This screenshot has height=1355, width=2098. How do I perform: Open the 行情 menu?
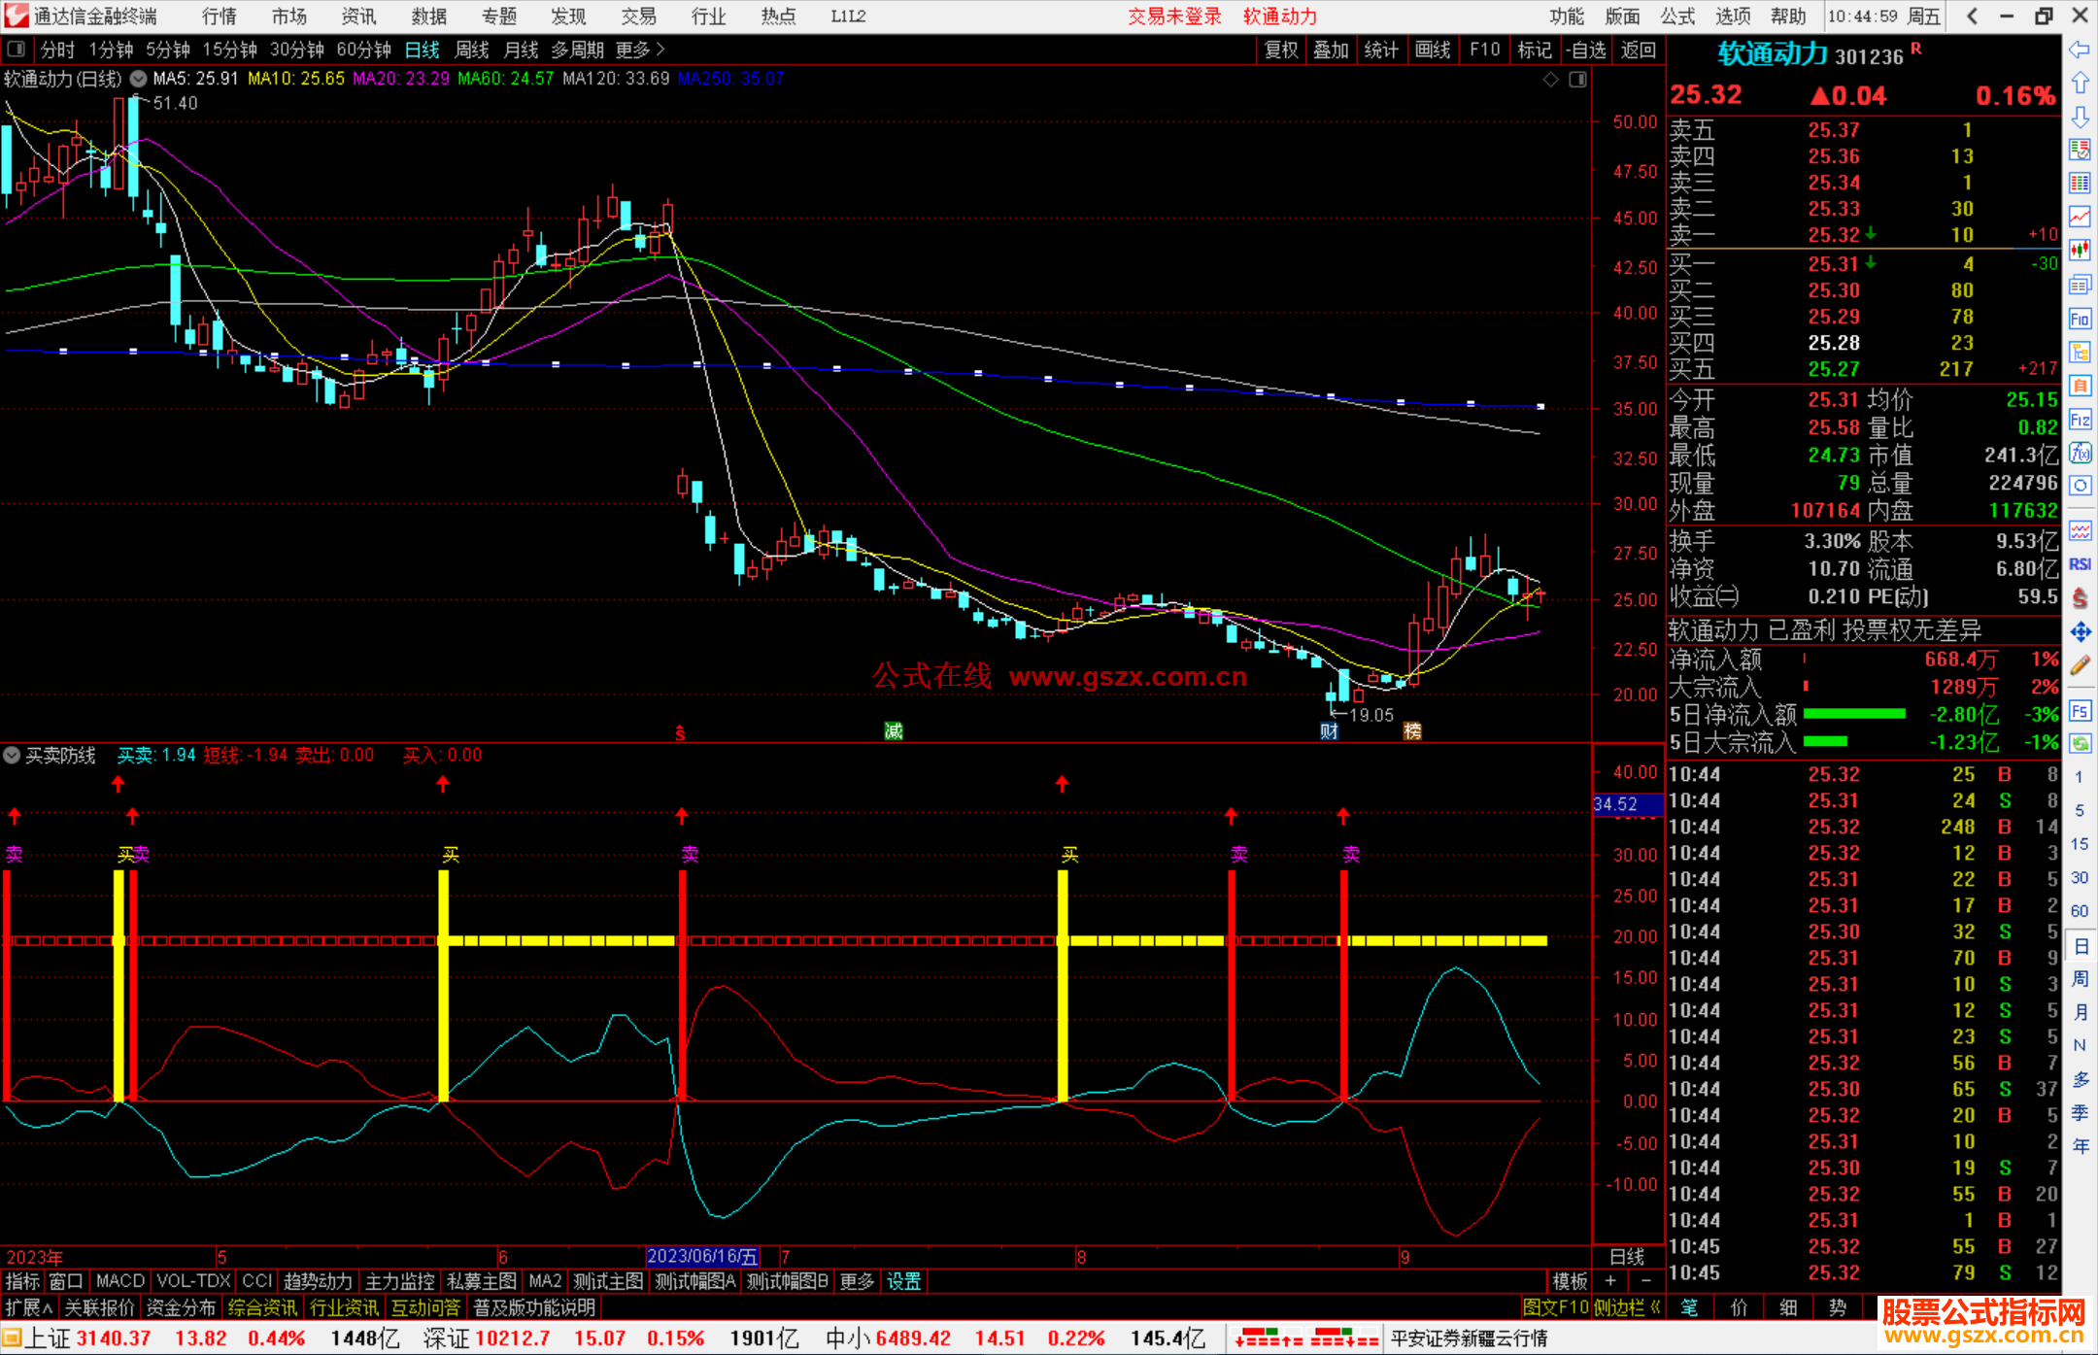click(219, 17)
